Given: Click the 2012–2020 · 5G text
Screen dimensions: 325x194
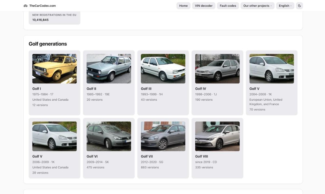Looking at the screenshot, I should (152, 162).
